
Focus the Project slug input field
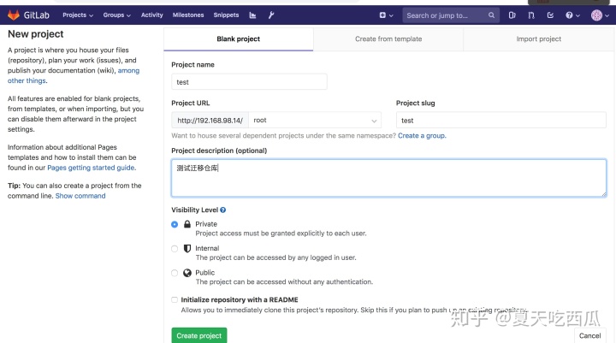click(500, 121)
